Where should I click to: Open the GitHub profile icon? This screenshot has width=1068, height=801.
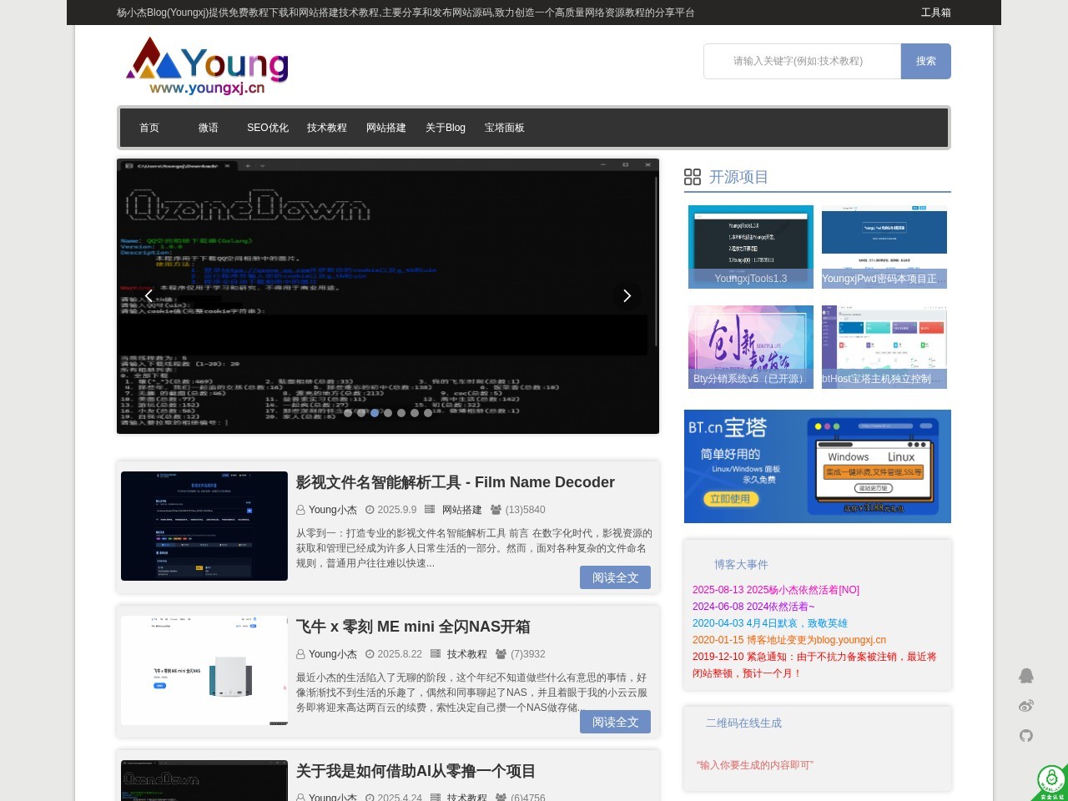point(1026,736)
